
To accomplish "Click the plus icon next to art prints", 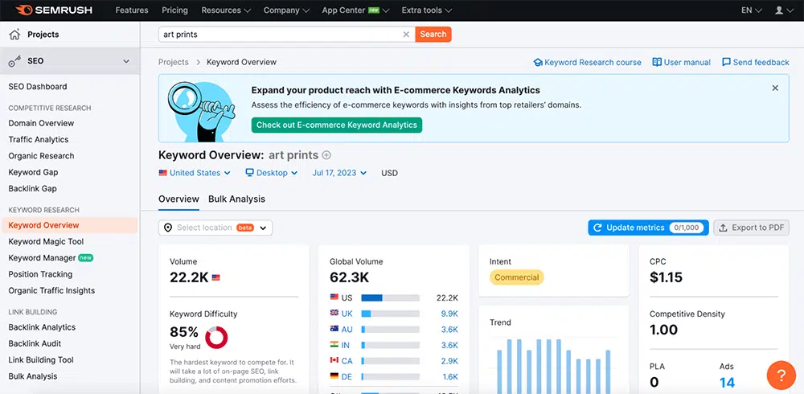I will point(326,155).
